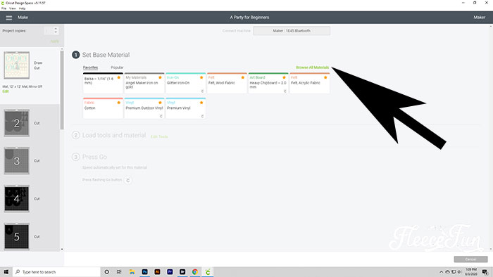Choose Premium Vinyl material card
Viewport: 493px width, 277px height.
coord(185,108)
